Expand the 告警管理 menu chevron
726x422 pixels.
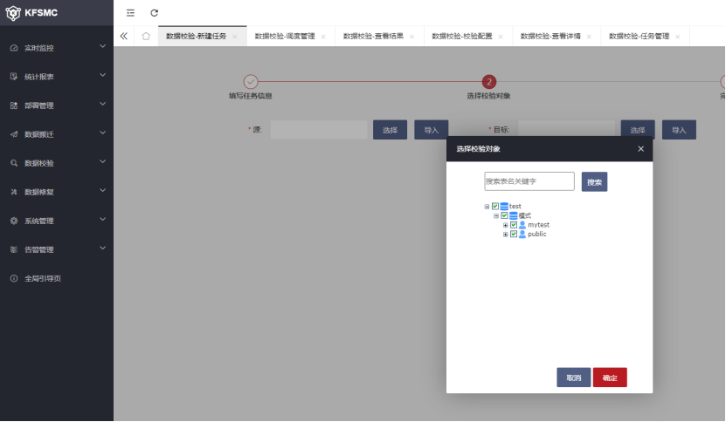click(x=103, y=248)
